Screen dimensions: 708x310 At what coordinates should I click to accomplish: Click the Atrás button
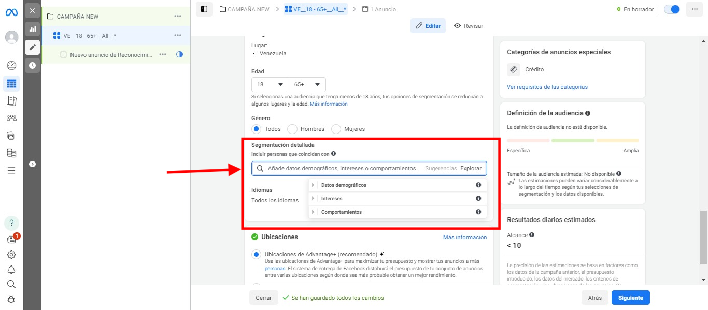click(594, 298)
